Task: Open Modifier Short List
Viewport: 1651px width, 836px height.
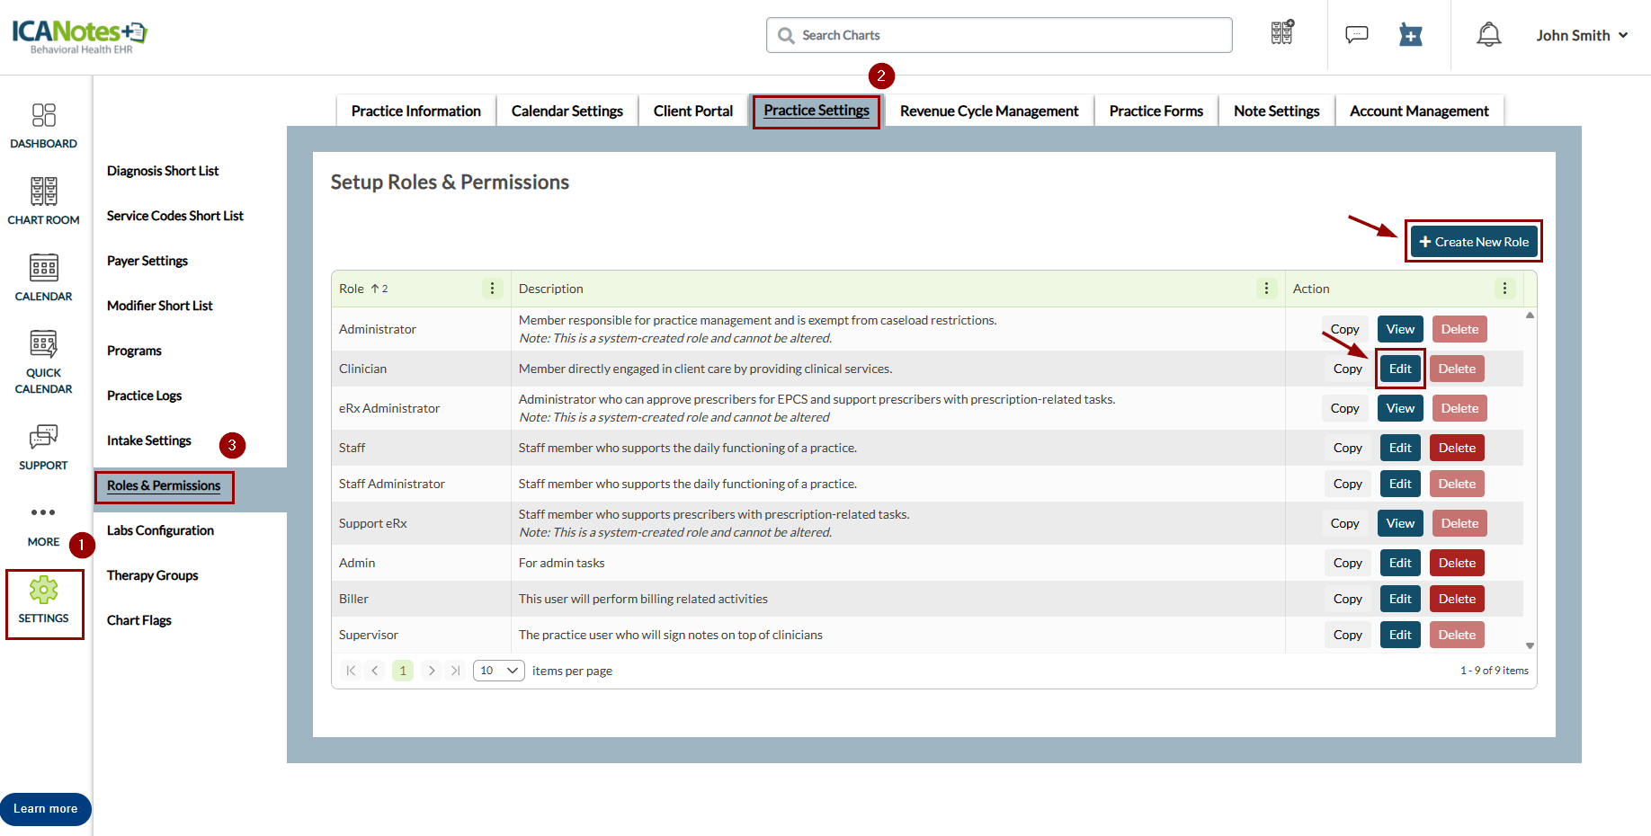Action: [160, 306]
